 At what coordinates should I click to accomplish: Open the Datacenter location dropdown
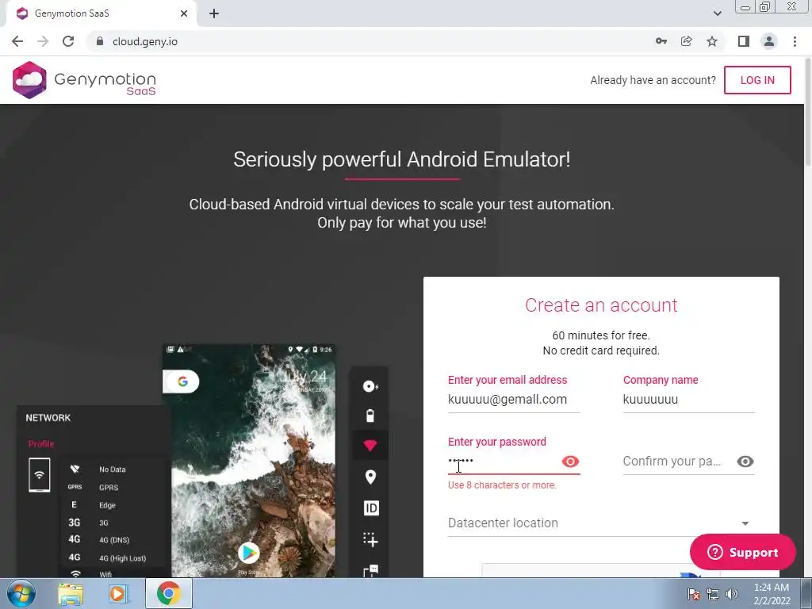[601, 523]
